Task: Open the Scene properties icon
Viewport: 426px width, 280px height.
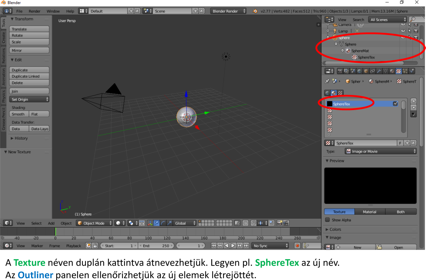Action: click(x=353, y=71)
